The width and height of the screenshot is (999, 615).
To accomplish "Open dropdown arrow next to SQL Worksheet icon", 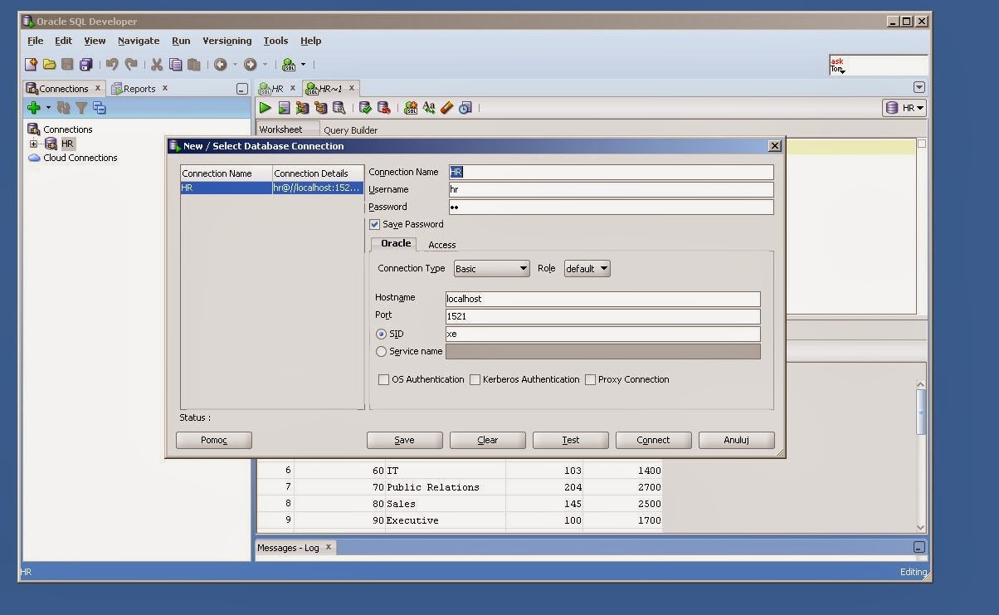I will coord(303,65).
